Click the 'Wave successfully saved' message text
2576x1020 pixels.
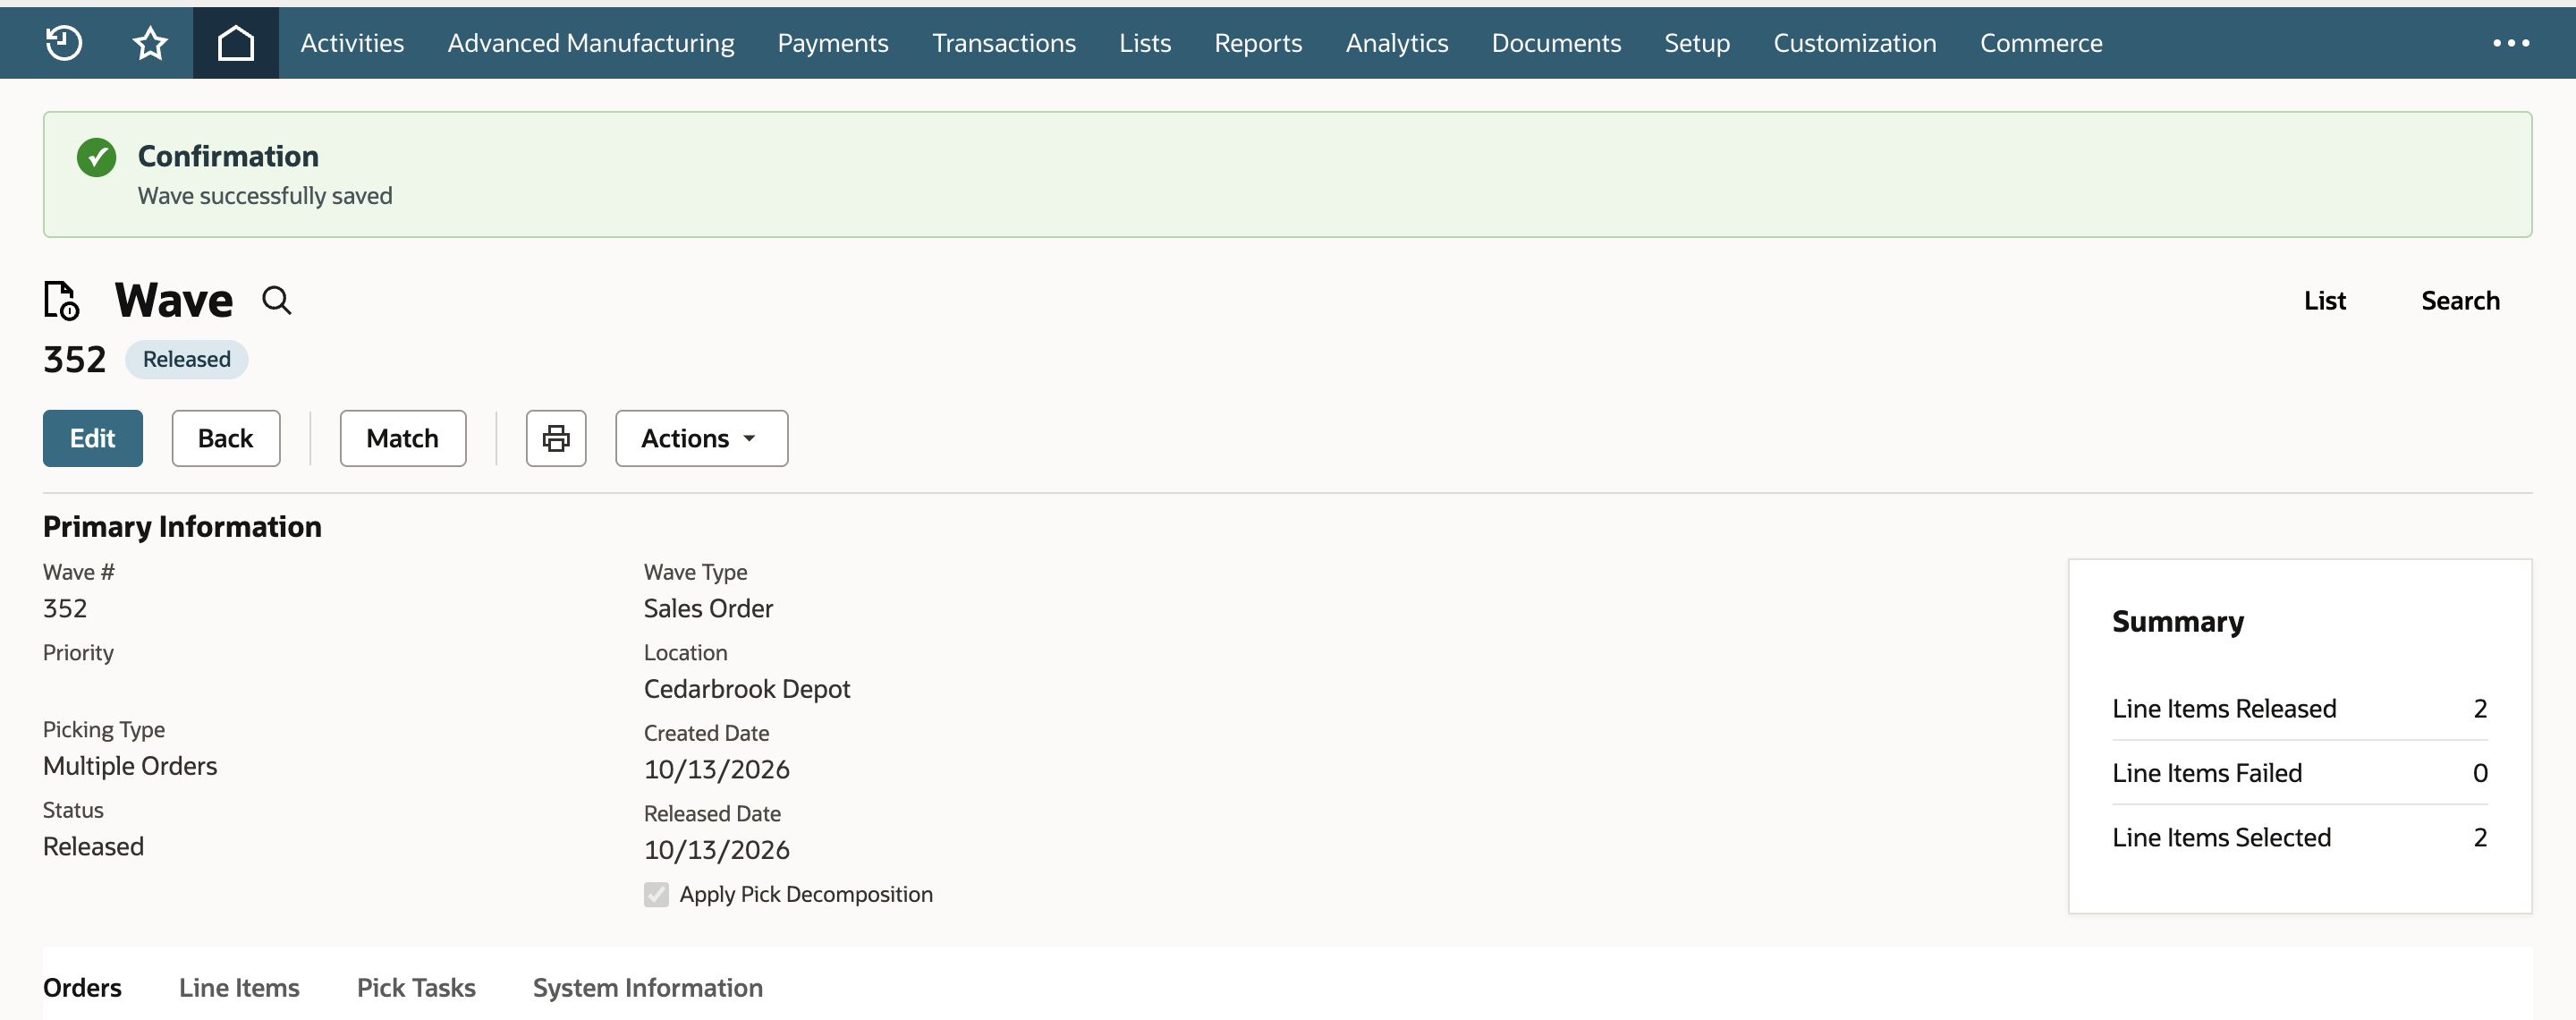265,196
